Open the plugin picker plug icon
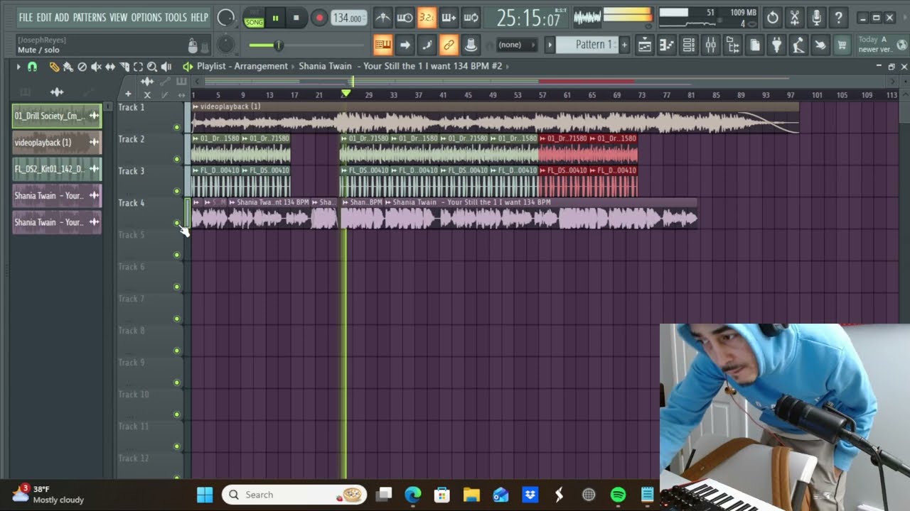The width and height of the screenshot is (910, 511). (776, 45)
